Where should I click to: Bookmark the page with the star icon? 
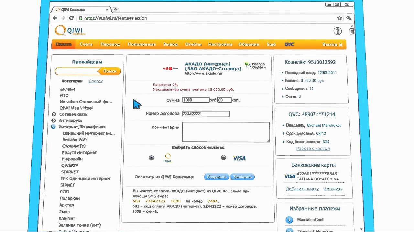coord(339,18)
